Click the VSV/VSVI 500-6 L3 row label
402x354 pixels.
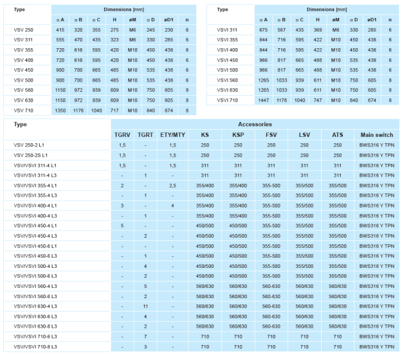35,276
